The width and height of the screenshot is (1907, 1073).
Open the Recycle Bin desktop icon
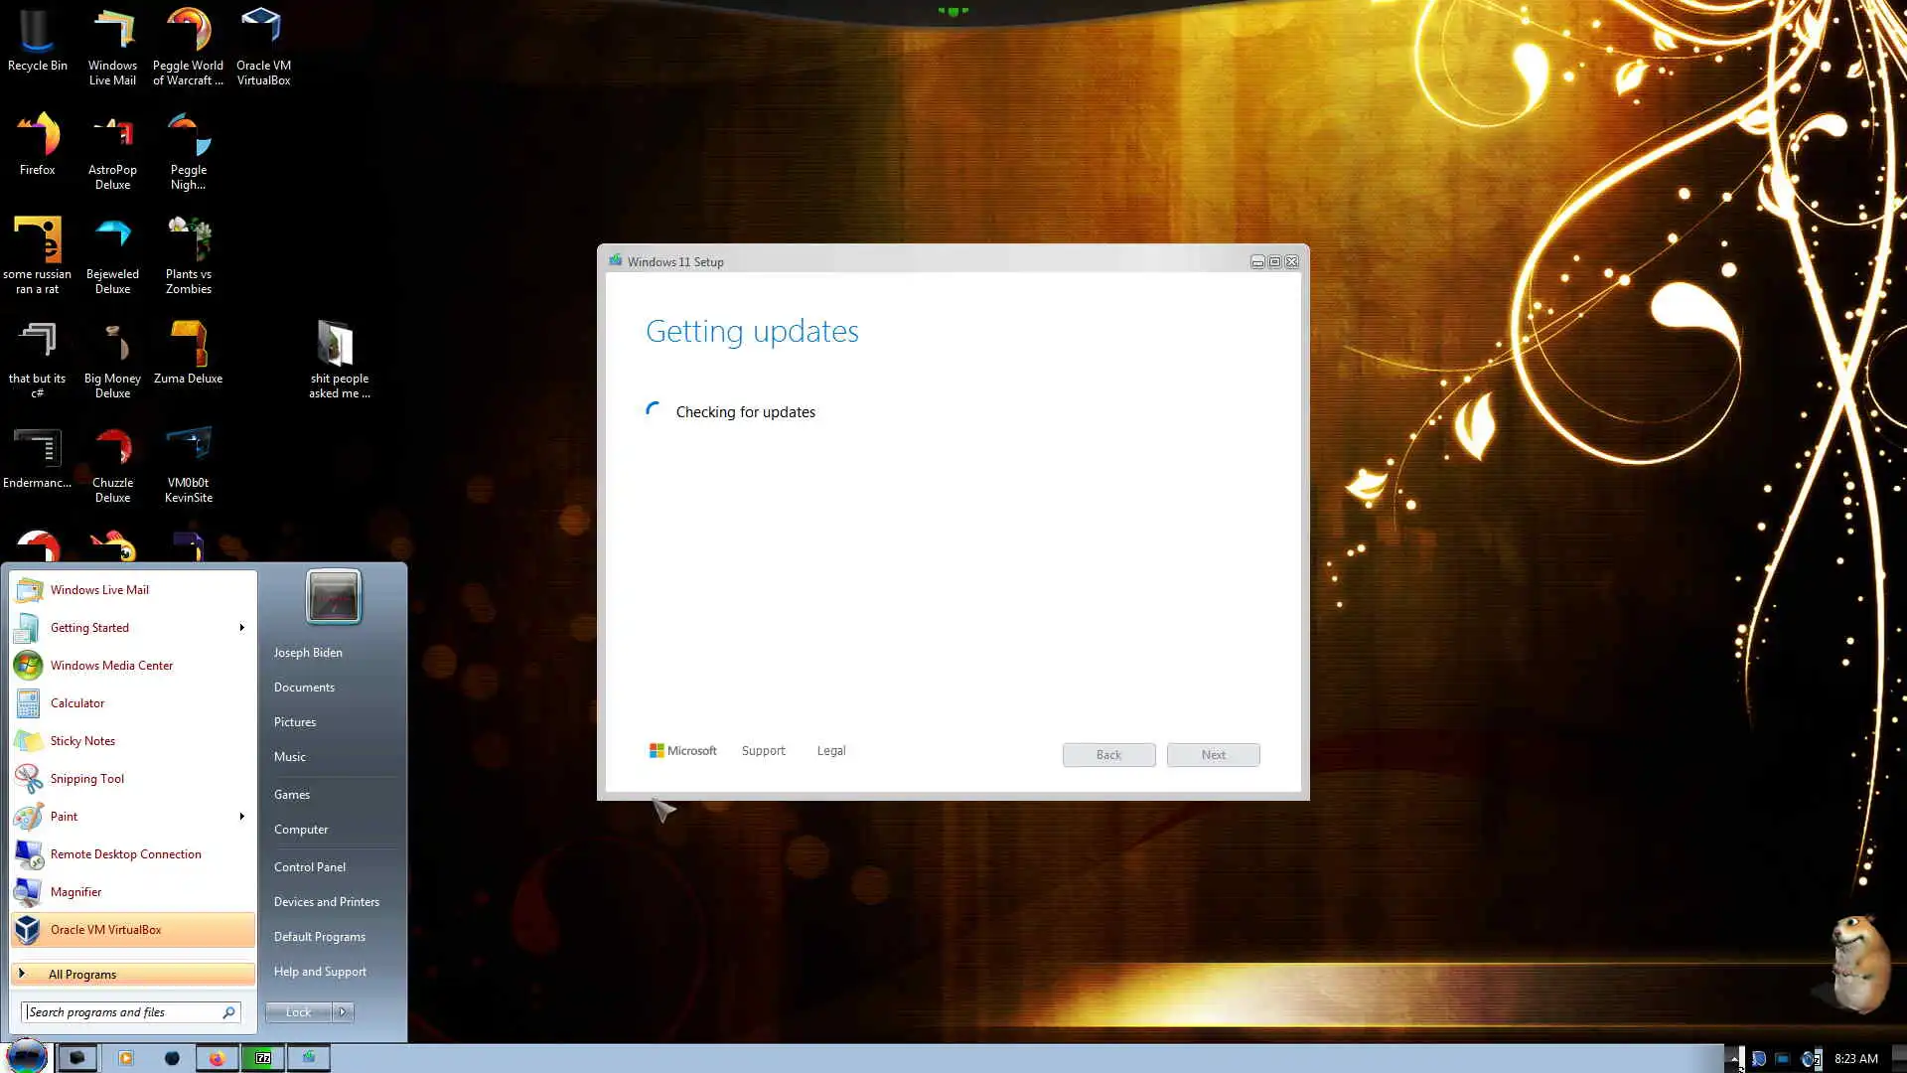(x=37, y=40)
